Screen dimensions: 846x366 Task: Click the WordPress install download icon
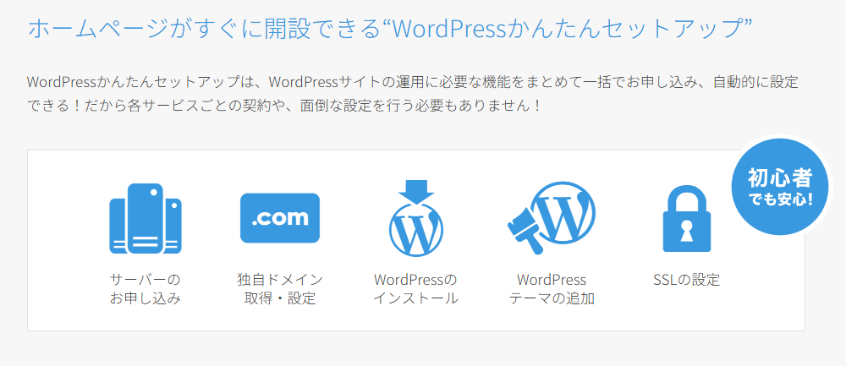coord(415,218)
